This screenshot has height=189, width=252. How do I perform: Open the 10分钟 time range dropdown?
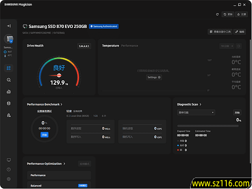227,46
